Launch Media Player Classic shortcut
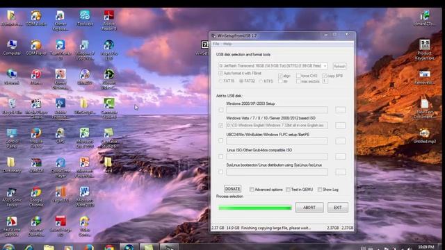This screenshot has height=250, width=445. (x=36, y=108)
